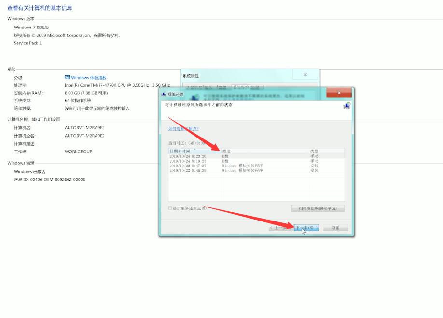Open the 如何选择还原点? help link
Screen dimensions: 443x318
click(183, 129)
